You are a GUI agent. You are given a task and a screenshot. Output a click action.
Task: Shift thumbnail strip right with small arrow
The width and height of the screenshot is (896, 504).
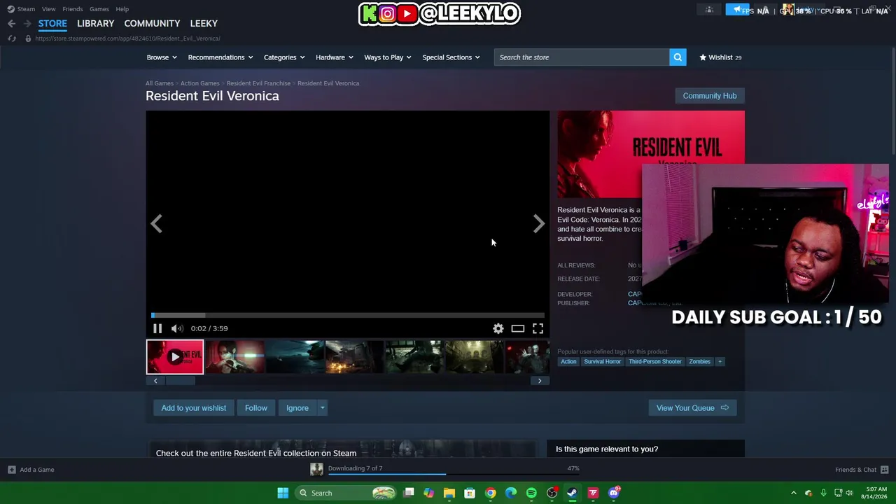tap(540, 381)
